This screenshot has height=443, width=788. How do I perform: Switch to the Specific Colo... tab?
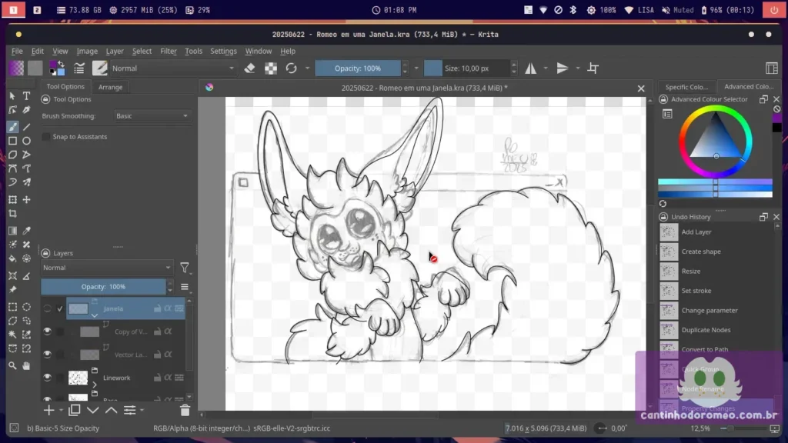click(686, 87)
